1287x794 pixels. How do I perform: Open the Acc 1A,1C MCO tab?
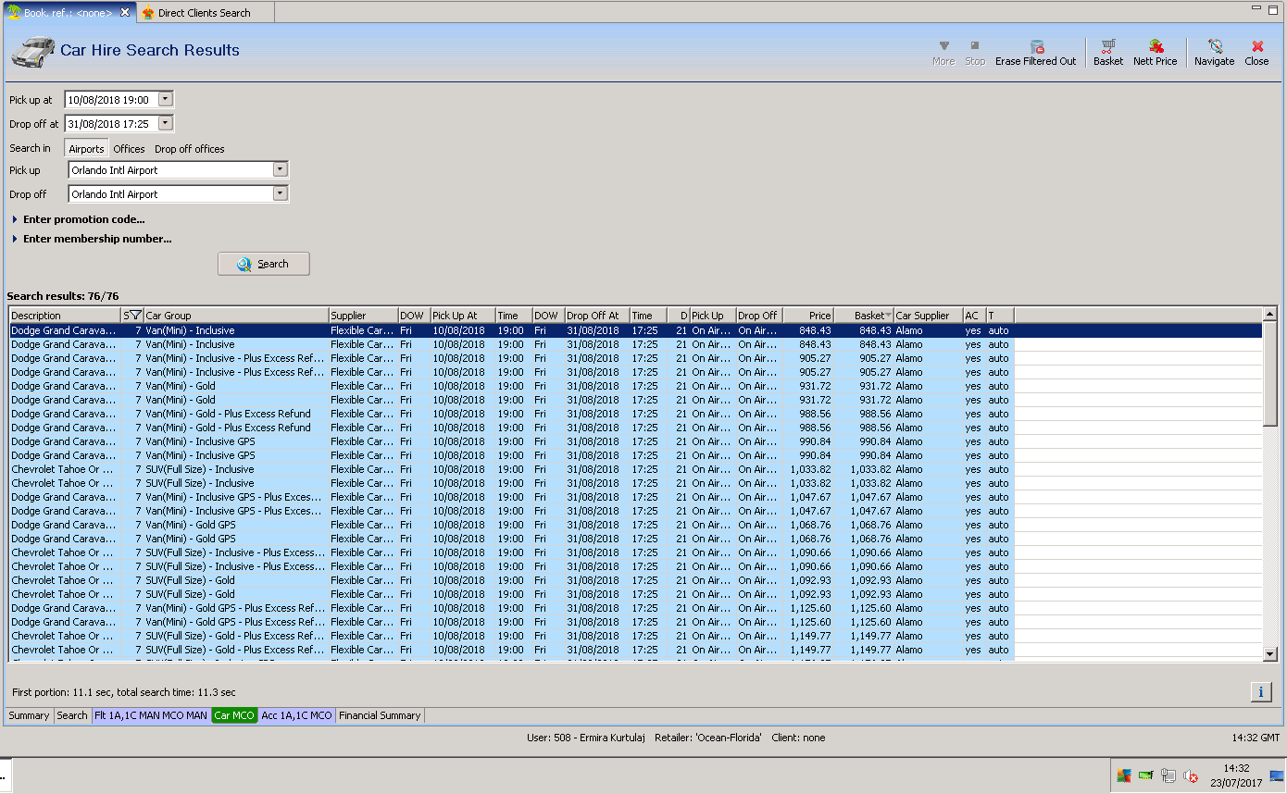(296, 715)
